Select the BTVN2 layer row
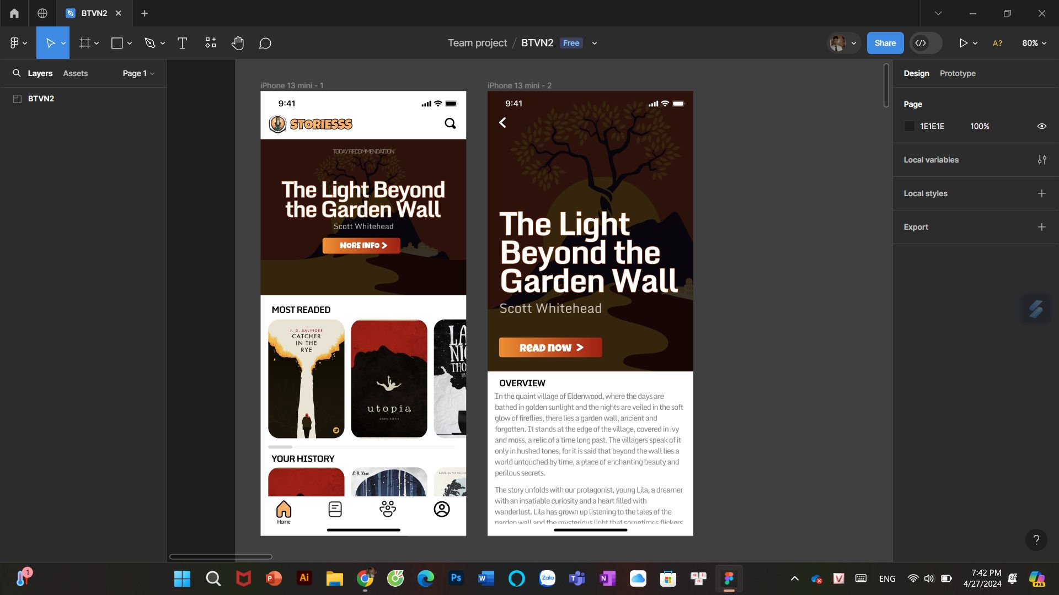The height and width of the screenshot is (595, 1059). [83, 99]
